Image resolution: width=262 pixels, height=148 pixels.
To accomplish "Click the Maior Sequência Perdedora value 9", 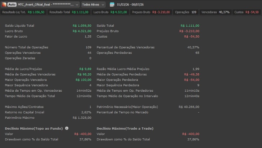I will point(198,85).
